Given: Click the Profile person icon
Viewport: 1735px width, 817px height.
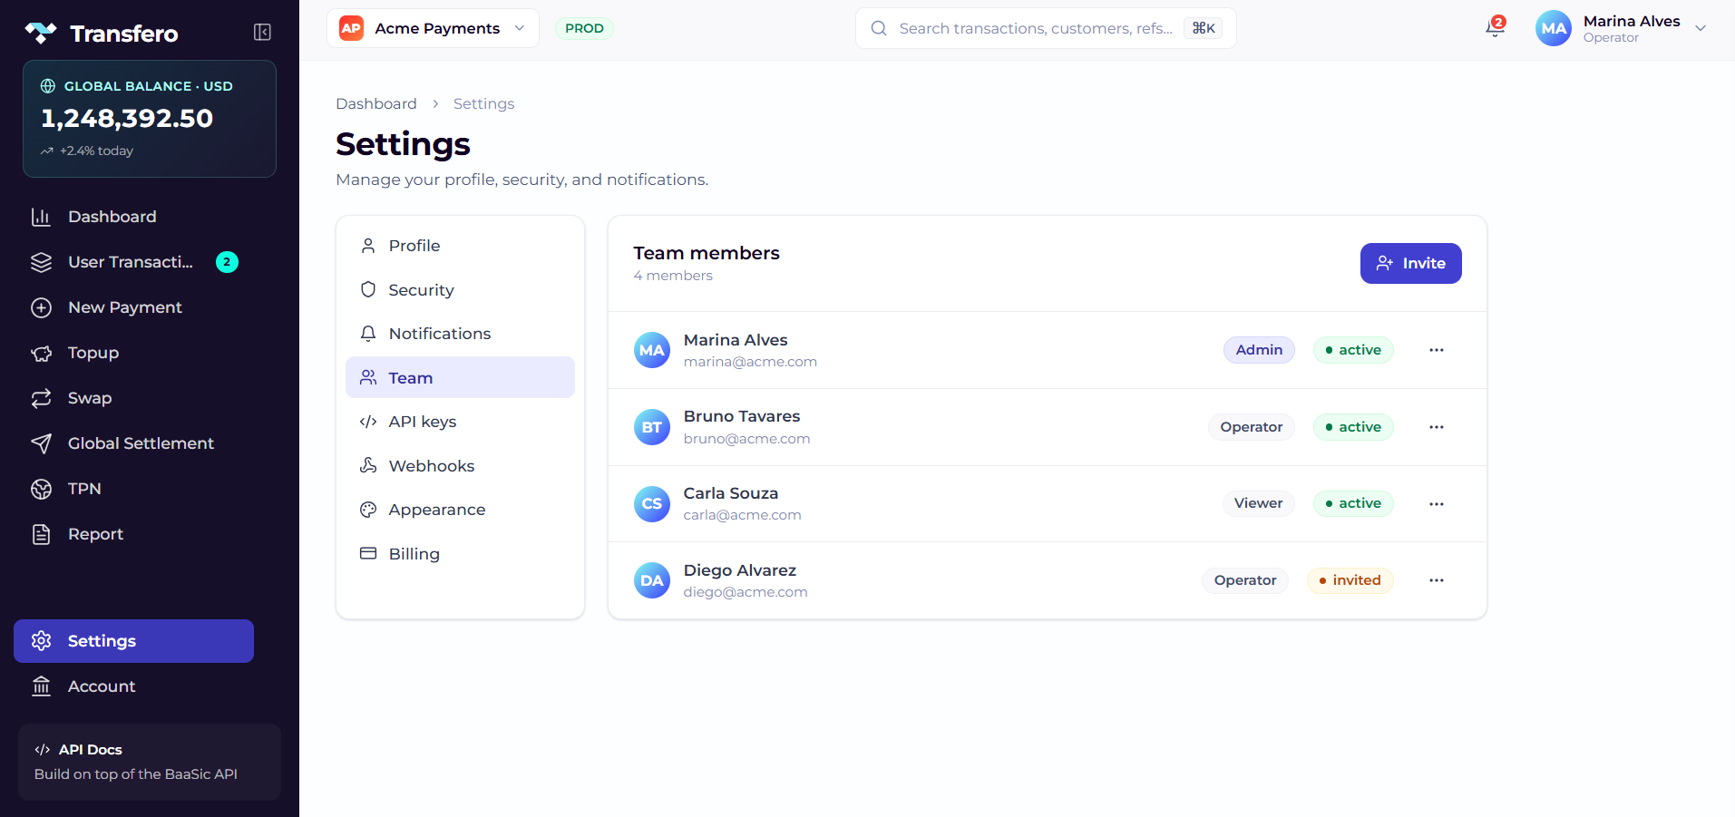Looking at the screenshot, I should pyautogui.click(x=368, y=246).
